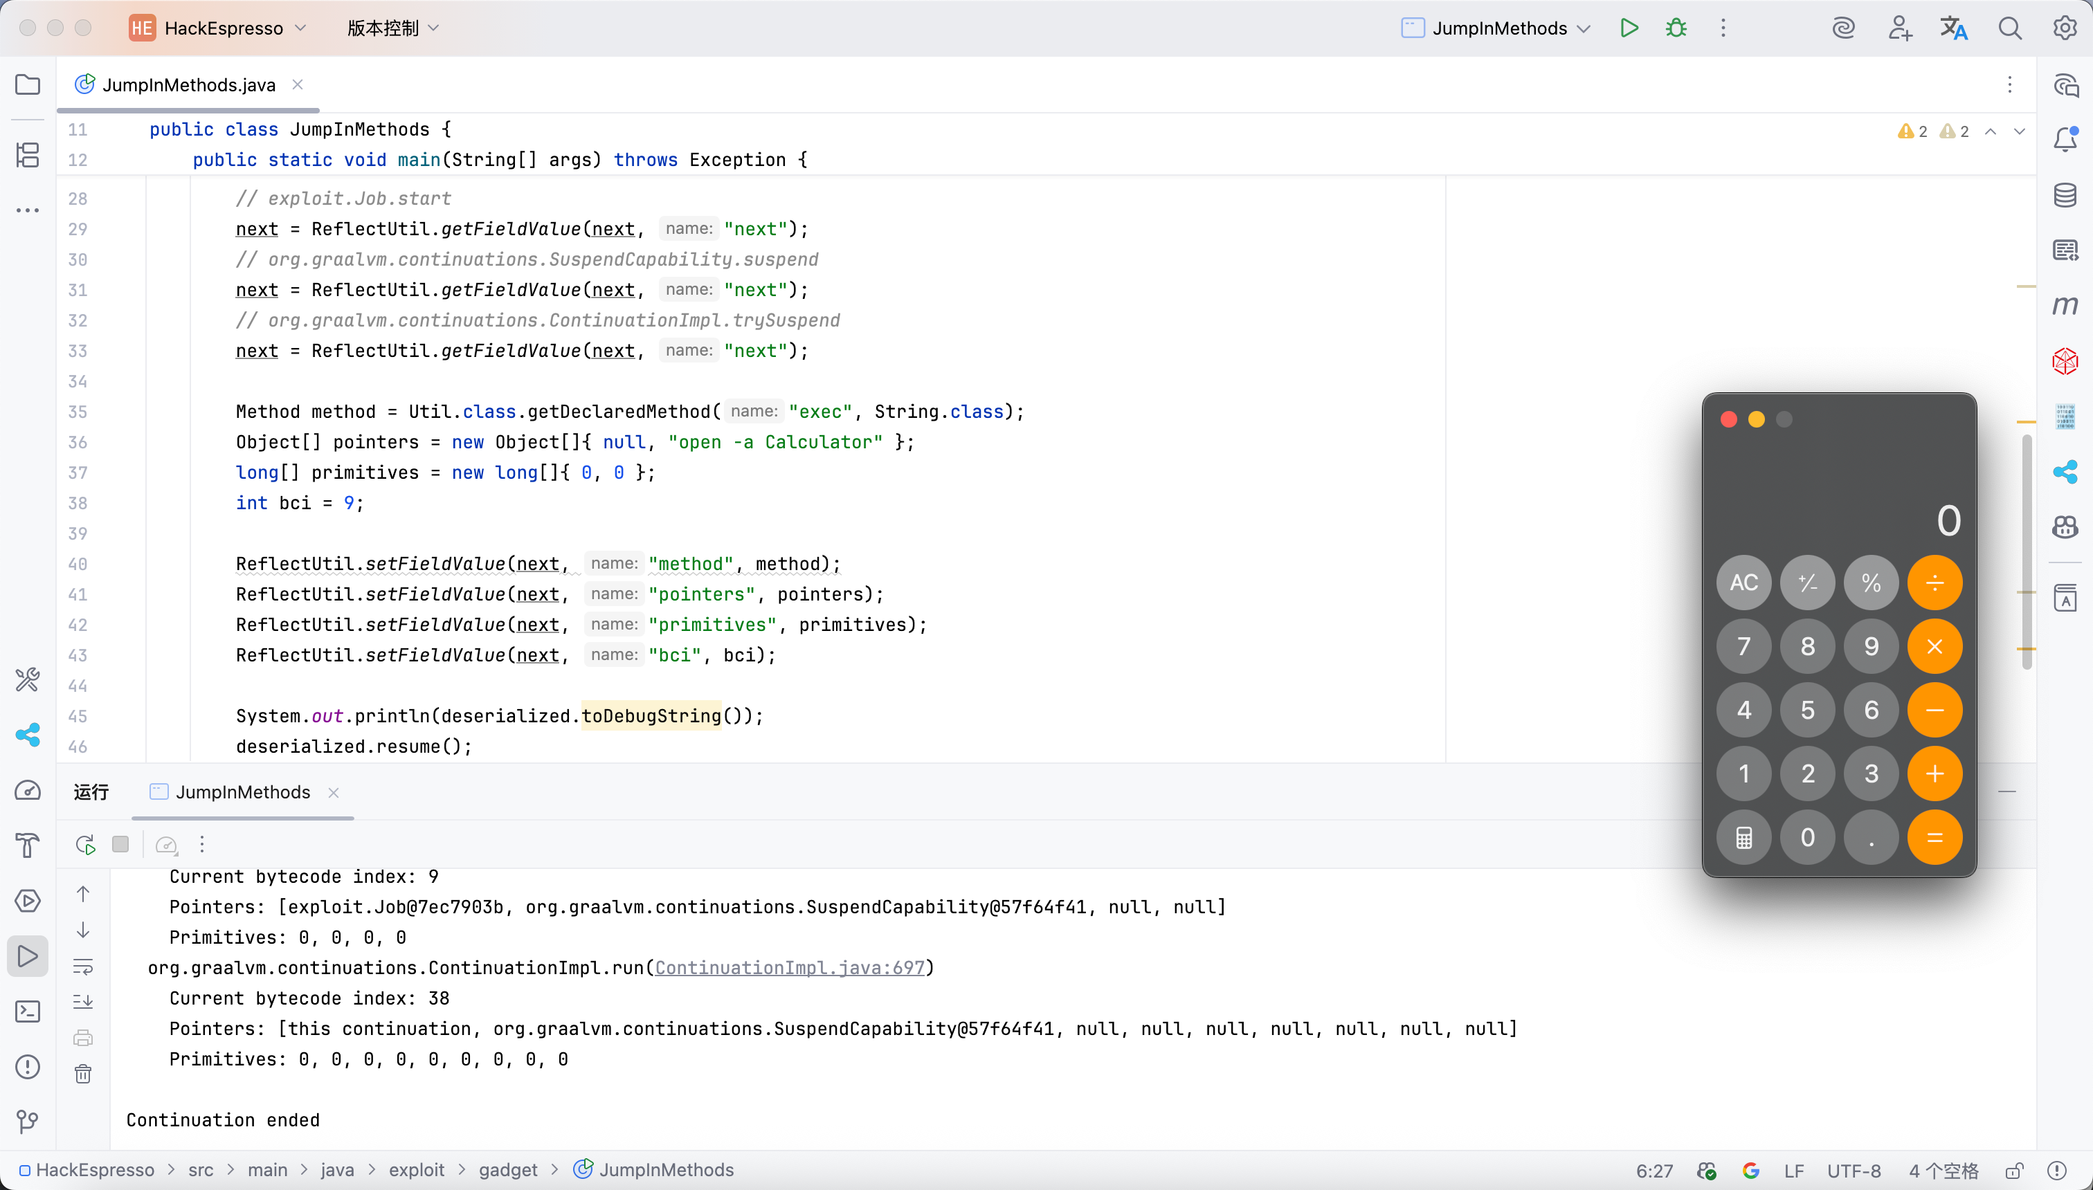The width and height of the screenshot is (2093, 1190).
Task: Click the warnings indicator in editor corner
Action: [1932, 131]
